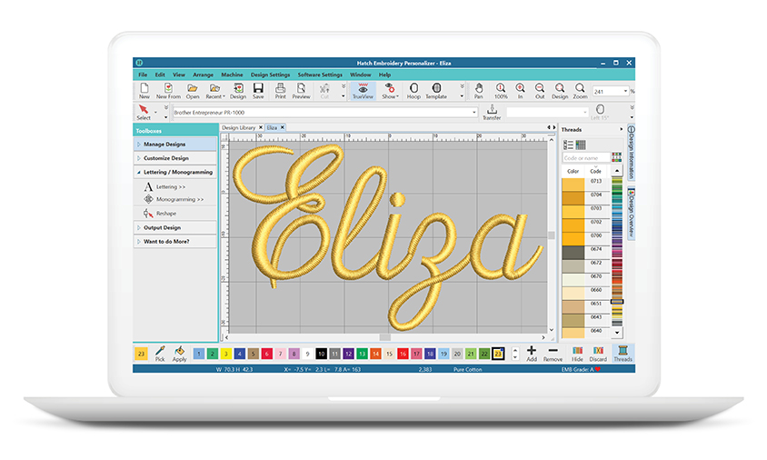The width and height of the screenshot is (767, 460).
Task: Open the Design library toolbar icon
Action: [x=238, y=91]
